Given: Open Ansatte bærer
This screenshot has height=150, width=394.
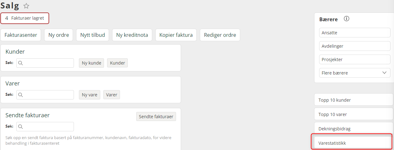Looking at the screenshot, I should 355,33.
